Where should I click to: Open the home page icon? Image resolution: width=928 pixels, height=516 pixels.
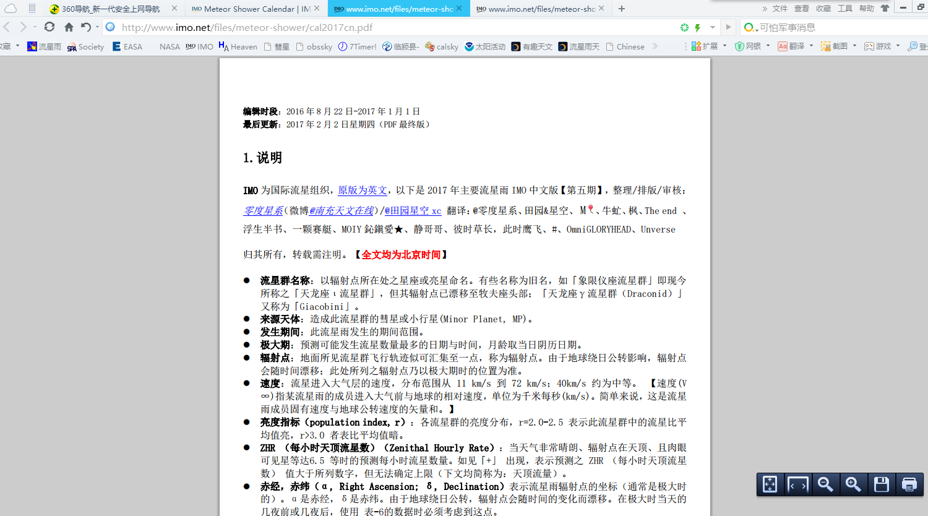tap(69, 27)
